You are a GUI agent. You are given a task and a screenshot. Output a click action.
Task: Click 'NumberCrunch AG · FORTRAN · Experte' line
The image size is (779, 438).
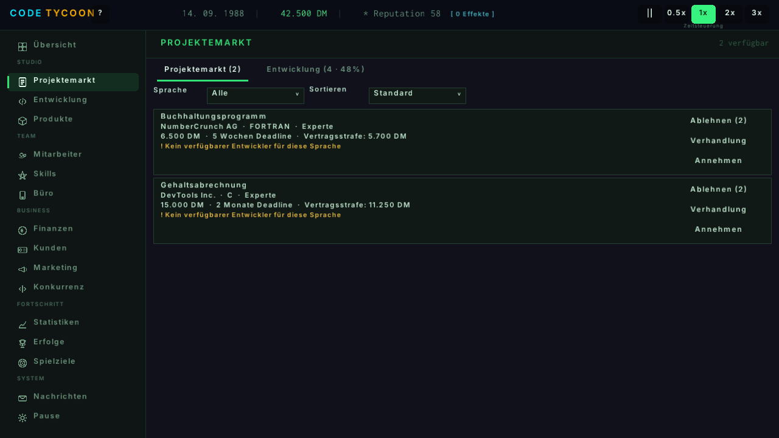247,127
